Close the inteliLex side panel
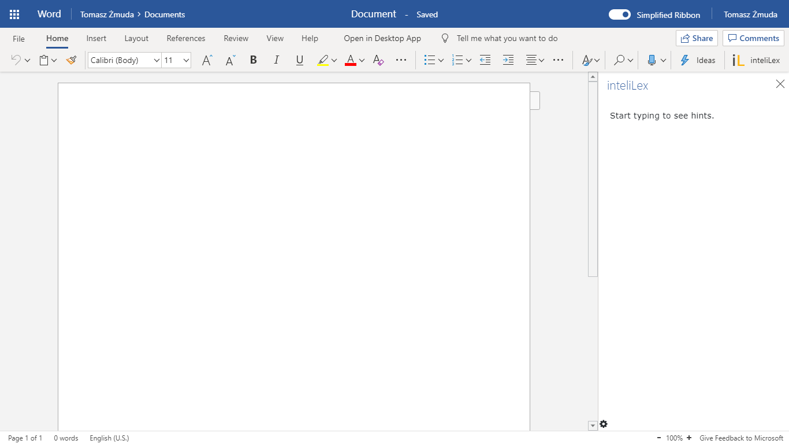789x444 pixels. pos(780,84)
